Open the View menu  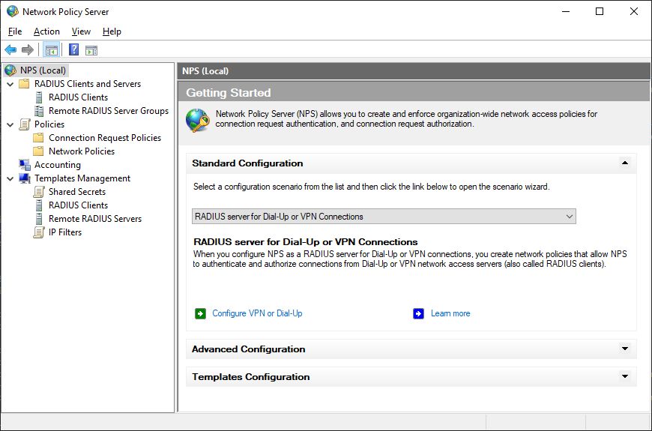tap(81, 31)
